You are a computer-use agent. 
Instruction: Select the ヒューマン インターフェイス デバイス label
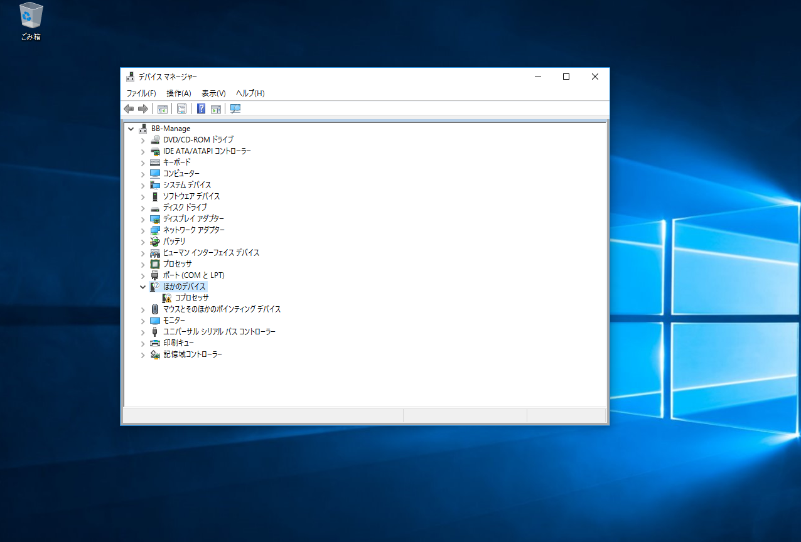coord(212,253)
